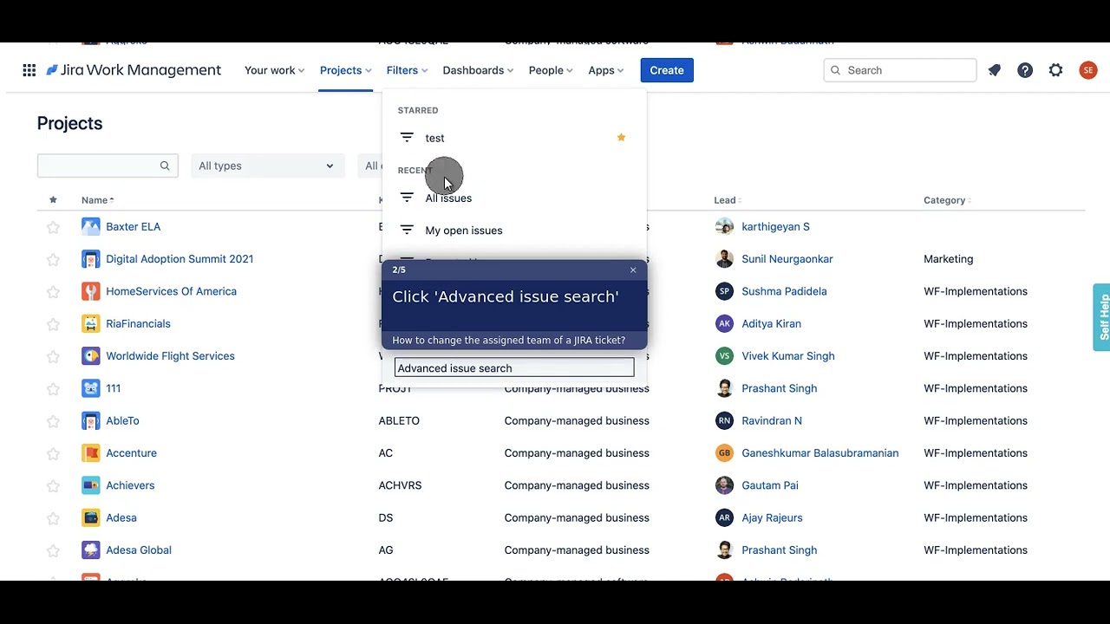Open the settings gear icon
1110x624 pixels.
coord(1055,70)
